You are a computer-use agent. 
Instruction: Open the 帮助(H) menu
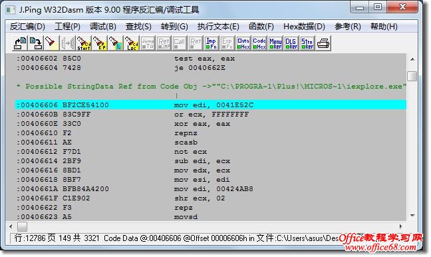tap(384, 27)
